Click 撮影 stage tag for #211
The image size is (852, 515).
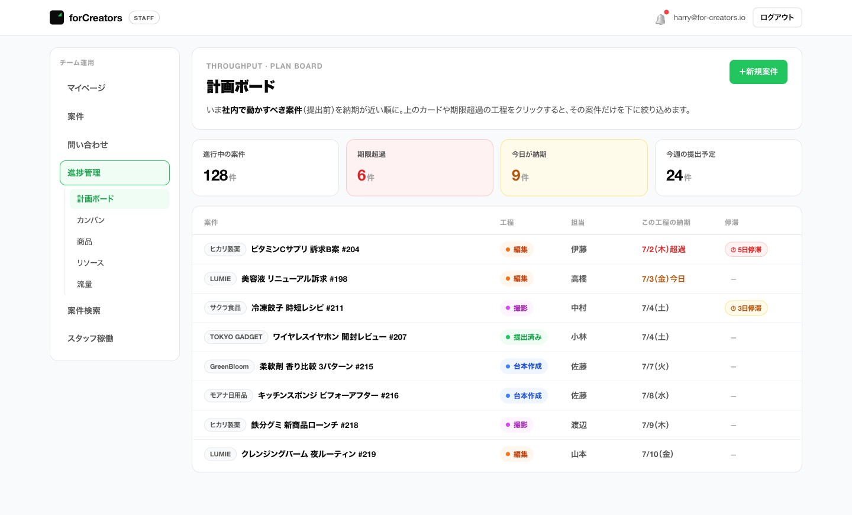[x=517, y=308]
